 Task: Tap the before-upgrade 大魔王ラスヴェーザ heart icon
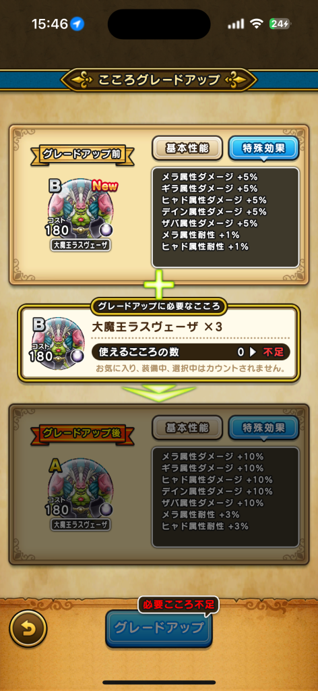80,209
